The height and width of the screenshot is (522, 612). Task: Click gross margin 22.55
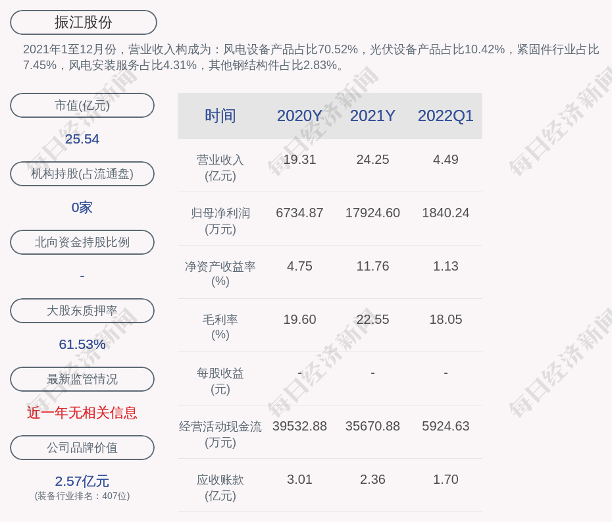pyautogui.click(x=372, y=319)
